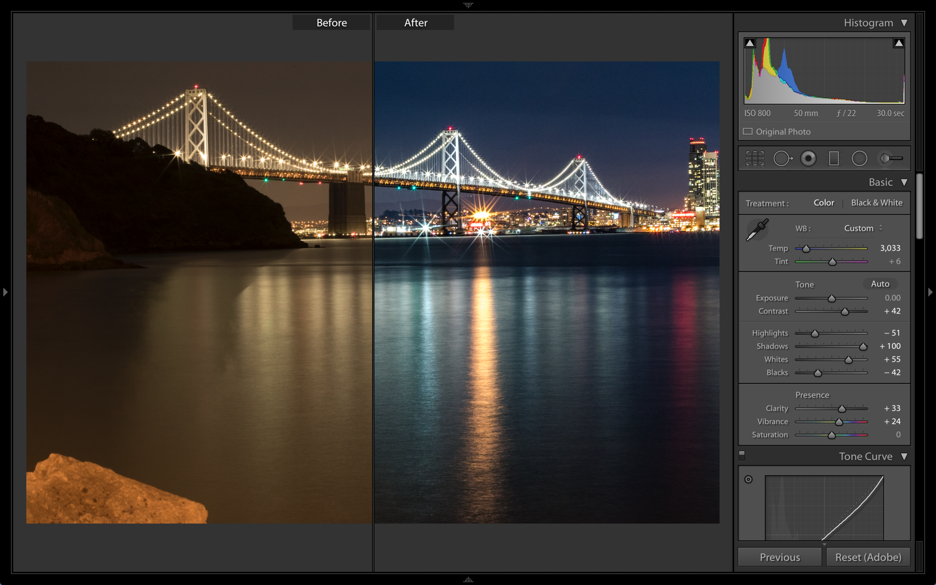The width and height of the screenshot is (936, 585).
Task: Toggle shadow clipping indicator in histogram
Action: pos(750,43)
